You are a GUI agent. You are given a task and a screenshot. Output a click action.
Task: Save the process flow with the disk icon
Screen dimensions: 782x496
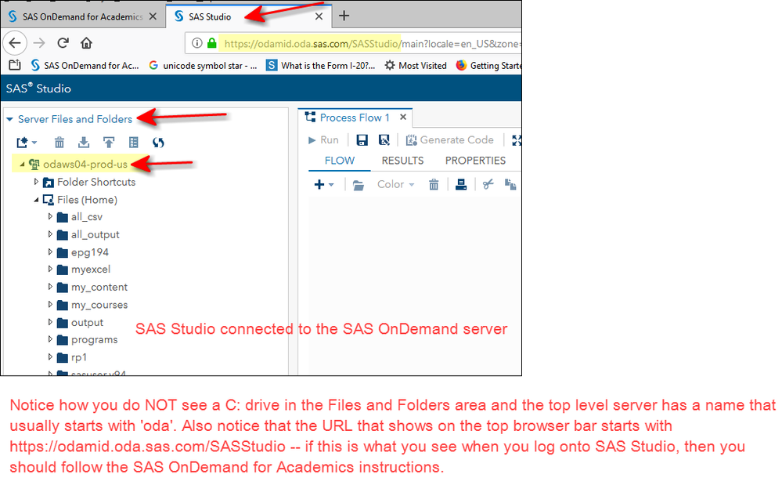click(362, 140)
